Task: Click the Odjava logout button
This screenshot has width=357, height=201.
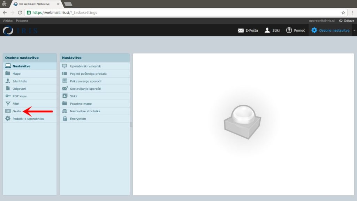Action: coord(346,21)
